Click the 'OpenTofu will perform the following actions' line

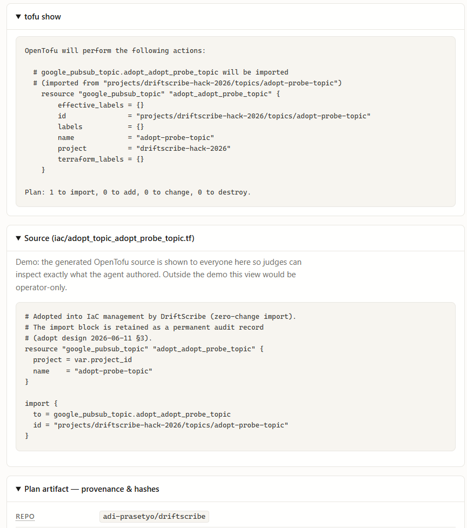point(115,50)
